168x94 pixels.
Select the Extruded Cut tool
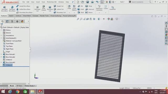[37, 9]
